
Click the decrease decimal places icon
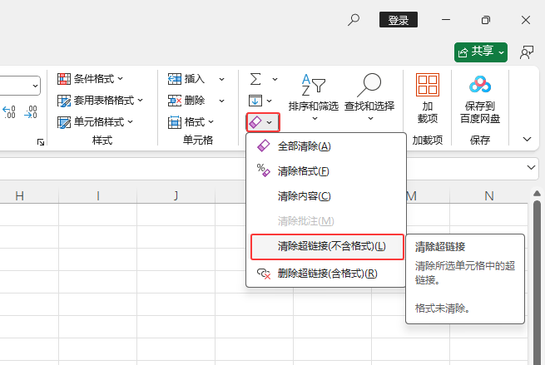point(31,111)
